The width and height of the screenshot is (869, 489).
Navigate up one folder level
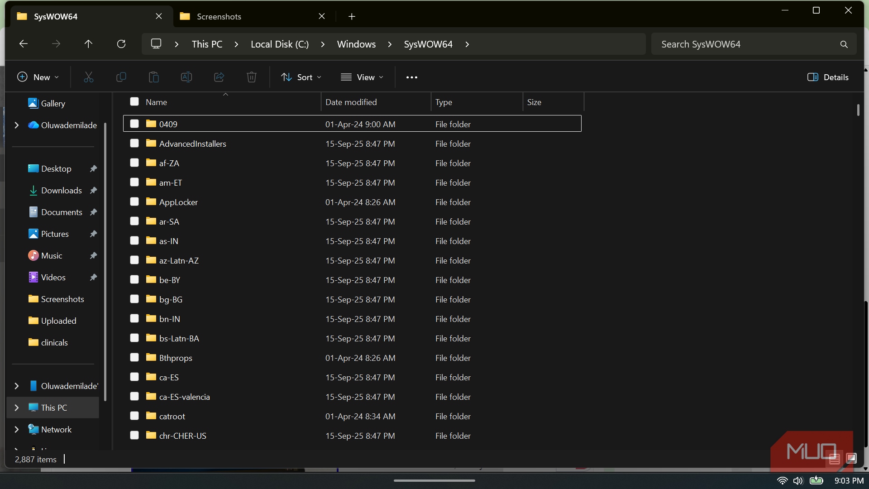(88, 44)
